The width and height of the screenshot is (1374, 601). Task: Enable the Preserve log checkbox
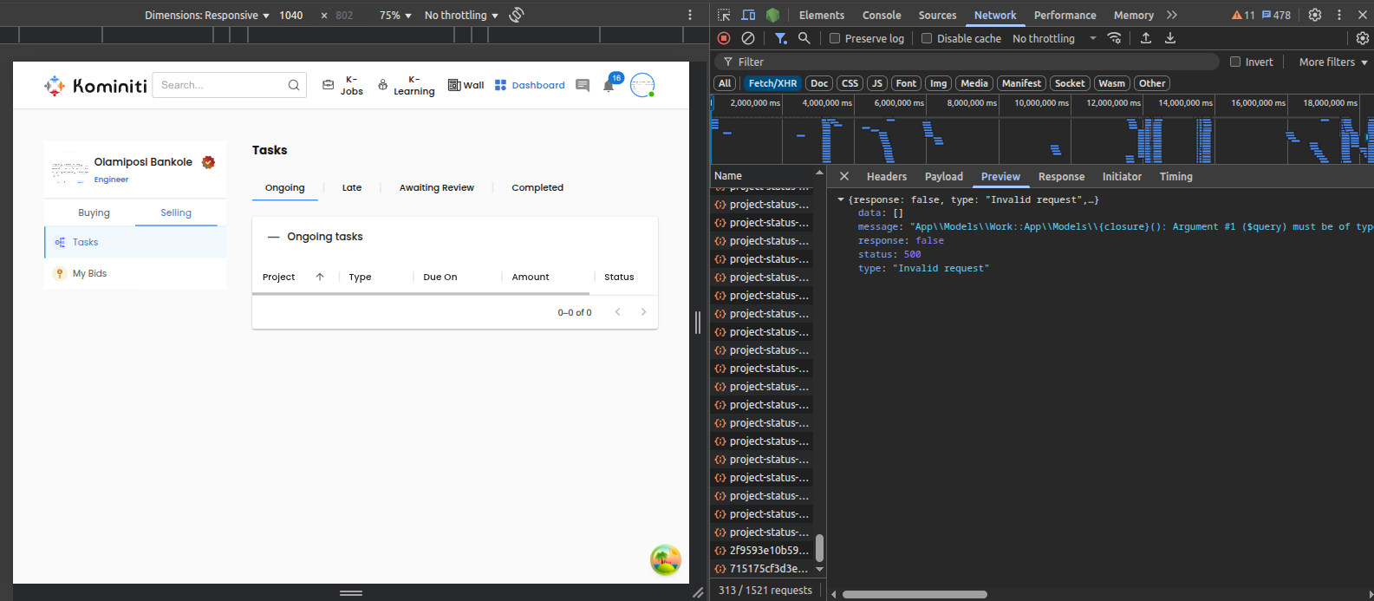tap(835, 38)
